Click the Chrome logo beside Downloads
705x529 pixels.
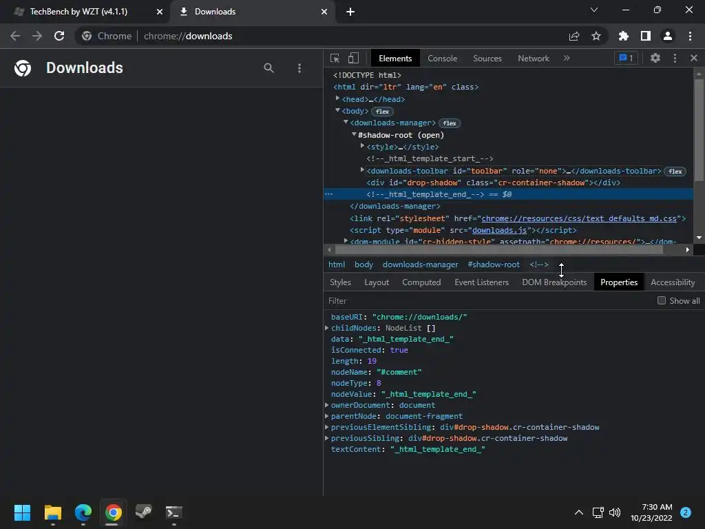[x=23, y=68]
